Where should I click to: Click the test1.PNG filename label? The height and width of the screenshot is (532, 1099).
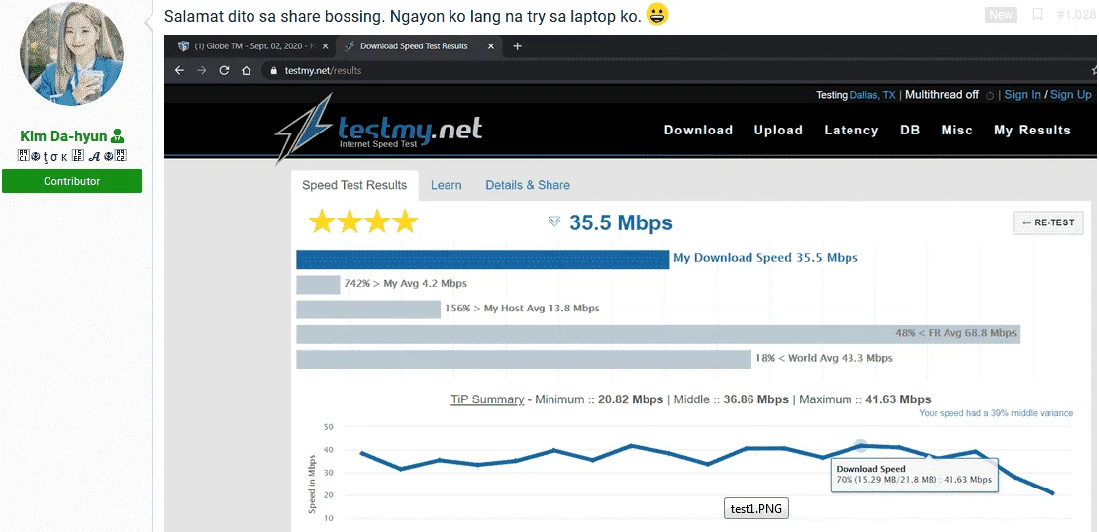coord(756,509)
